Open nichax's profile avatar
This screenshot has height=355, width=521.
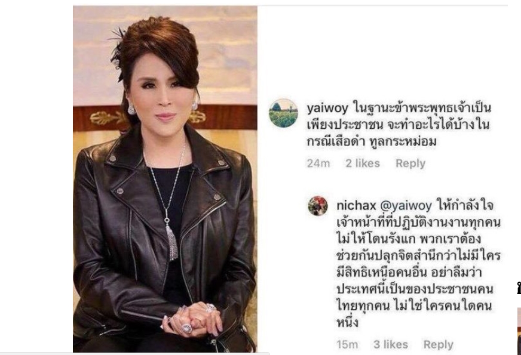click(318, 206)
